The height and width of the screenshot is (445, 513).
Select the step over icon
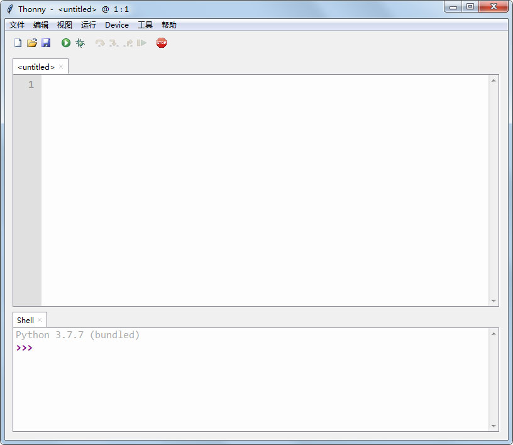coord(99,42)
